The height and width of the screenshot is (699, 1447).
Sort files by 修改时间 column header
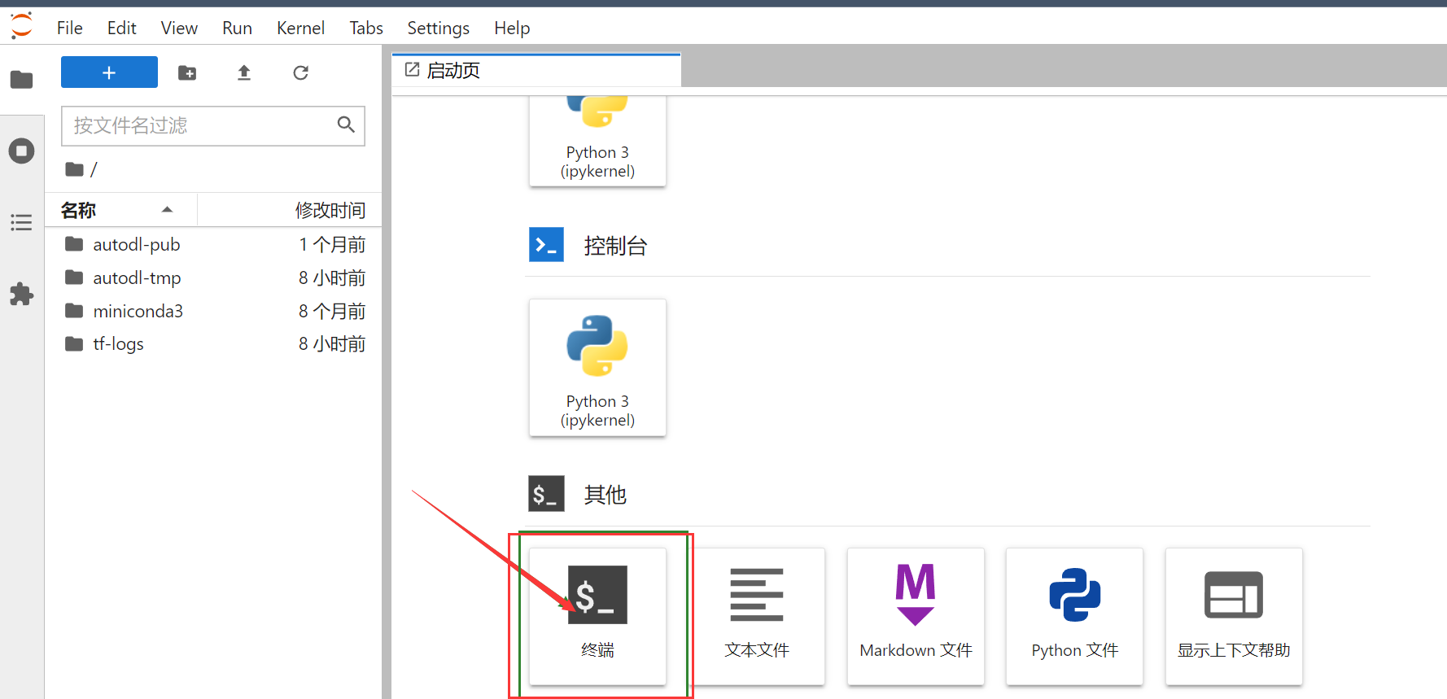[290, 210]
